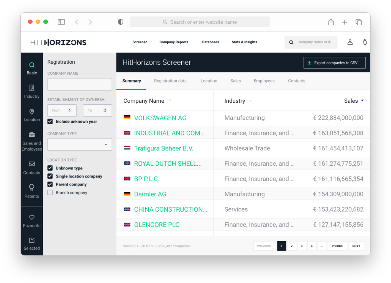Open a new browser tab
Screen dimensions: 391x283
[345, 22]
